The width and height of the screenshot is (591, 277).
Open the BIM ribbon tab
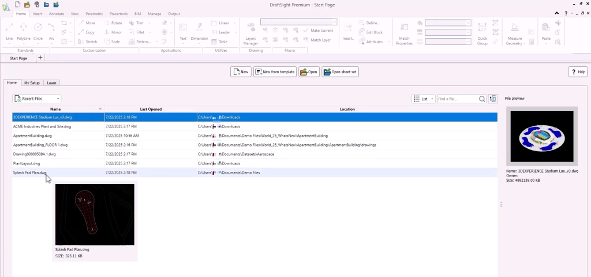[137, 14]
